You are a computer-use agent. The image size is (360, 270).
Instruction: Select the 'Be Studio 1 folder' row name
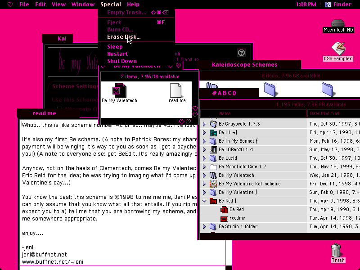pos(238,227)
